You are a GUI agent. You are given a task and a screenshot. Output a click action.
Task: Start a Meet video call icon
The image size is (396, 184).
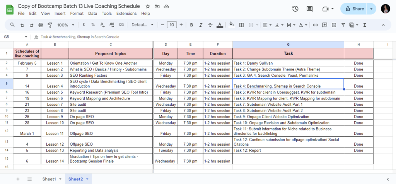pos(325,9)
